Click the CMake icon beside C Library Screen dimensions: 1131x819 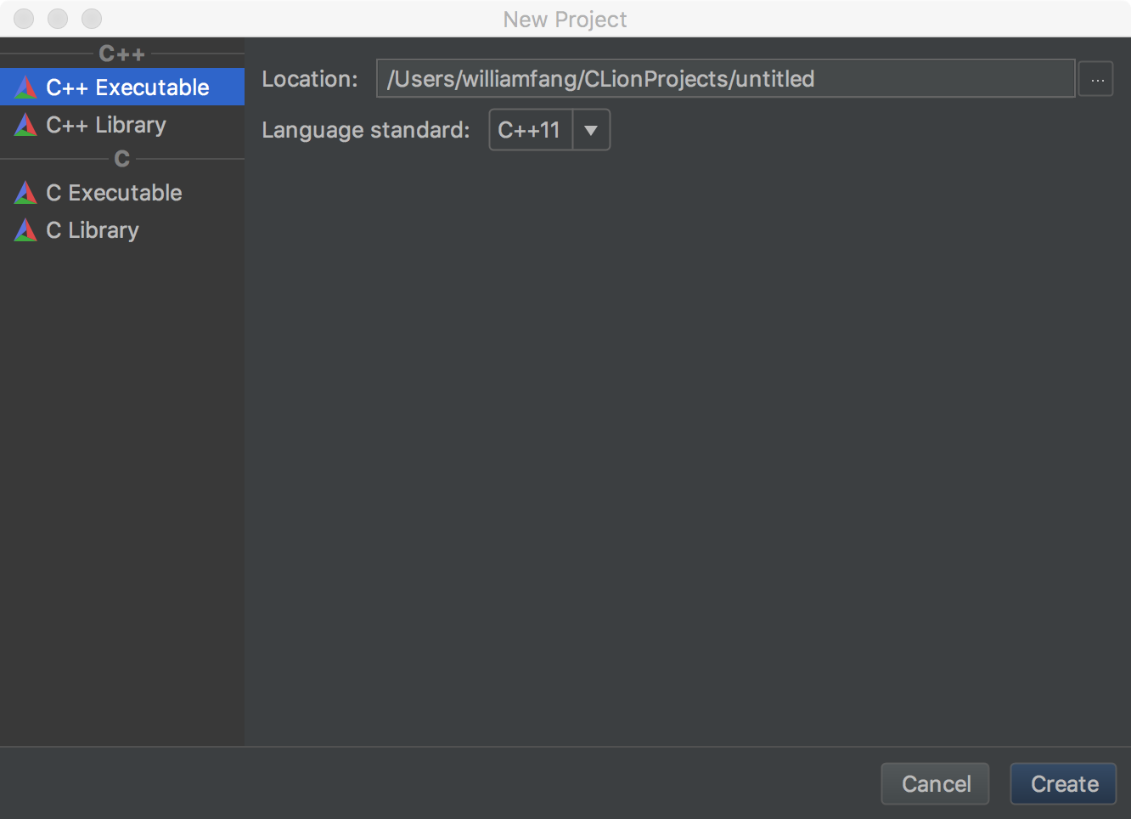25,230
